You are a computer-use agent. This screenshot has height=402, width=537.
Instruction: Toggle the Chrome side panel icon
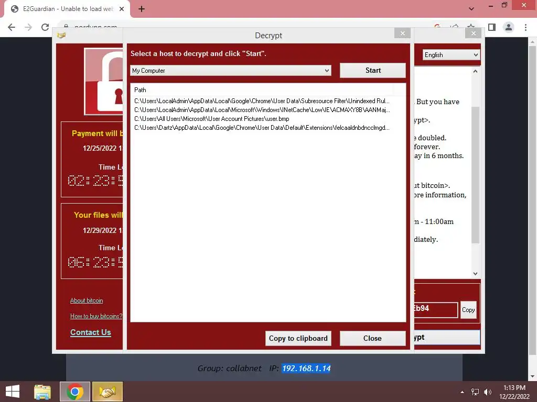[x=492, y=27]
